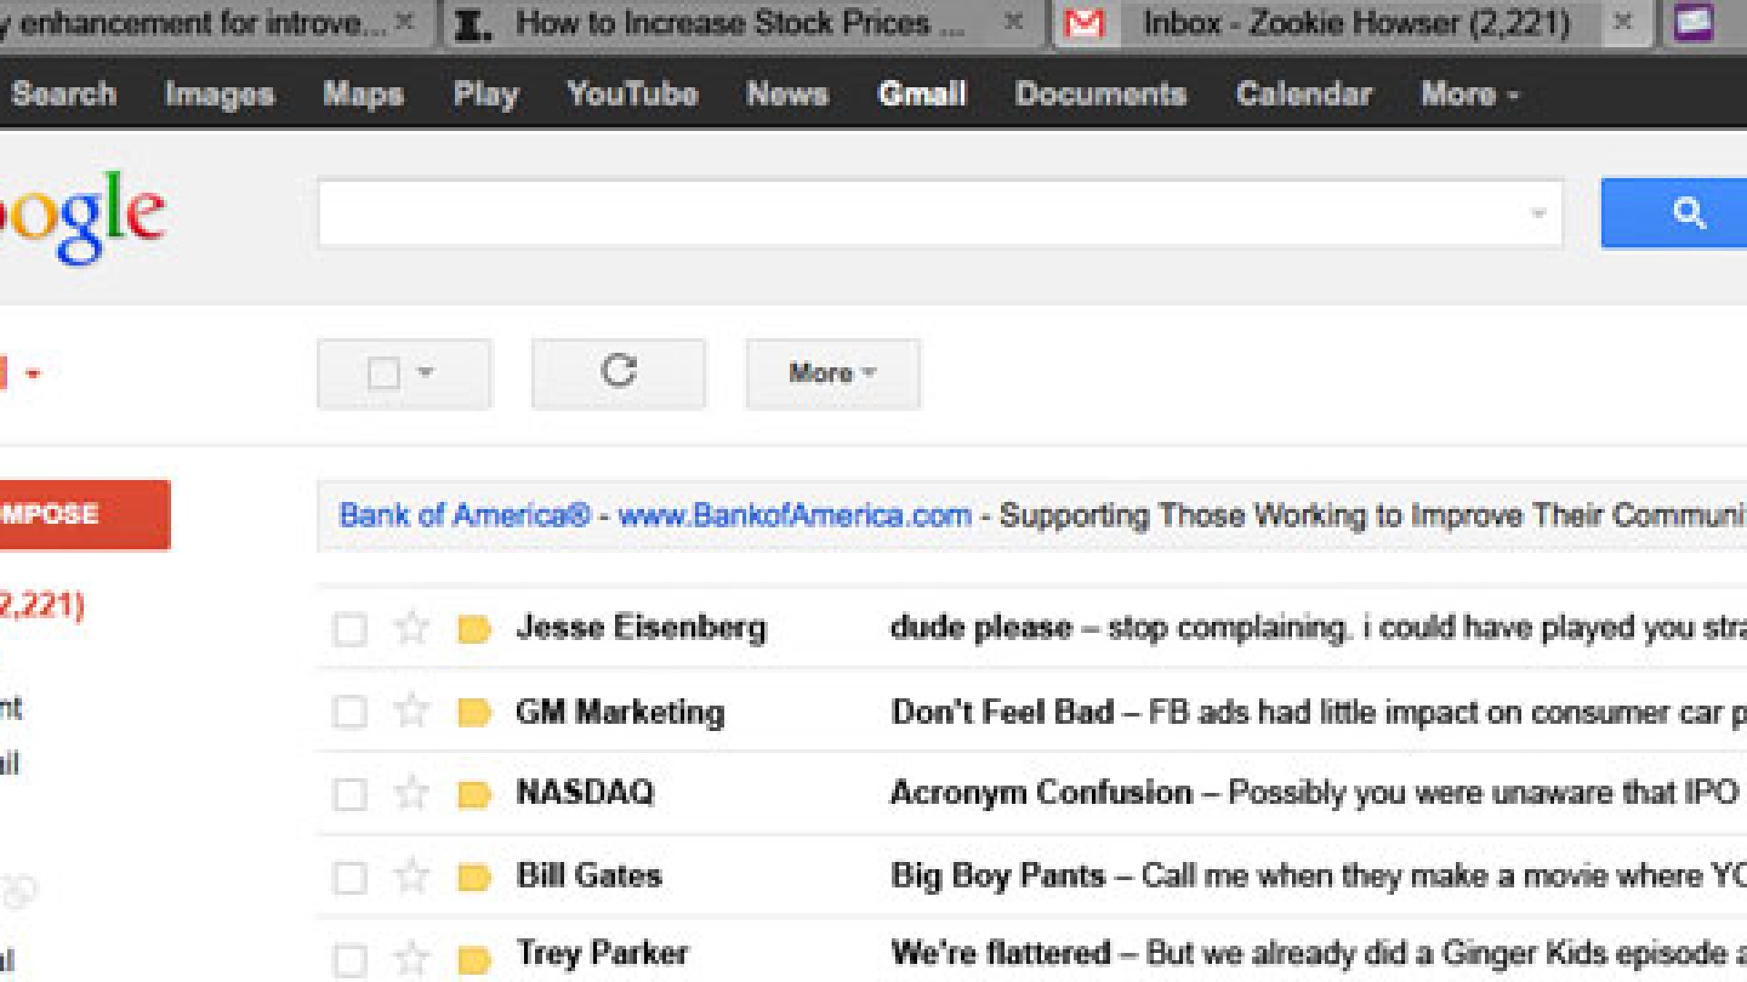Open the select-all dropdown arrow

(425, 372)
